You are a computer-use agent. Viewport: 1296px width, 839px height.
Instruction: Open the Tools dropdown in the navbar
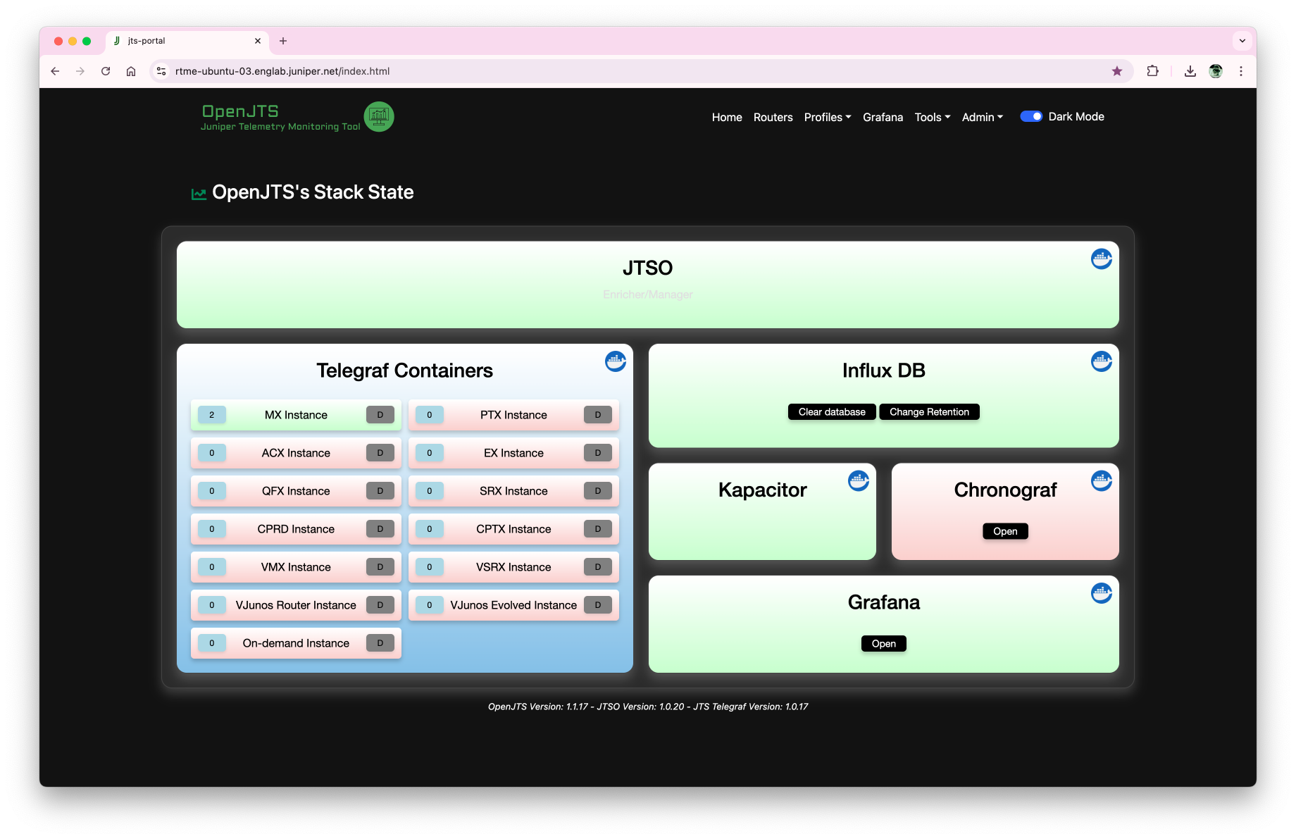931,117
